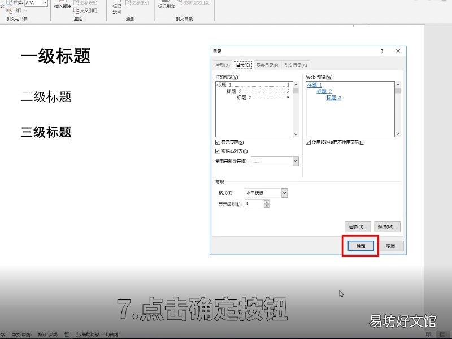Close the 目录 dialog with X

(398, 51)
